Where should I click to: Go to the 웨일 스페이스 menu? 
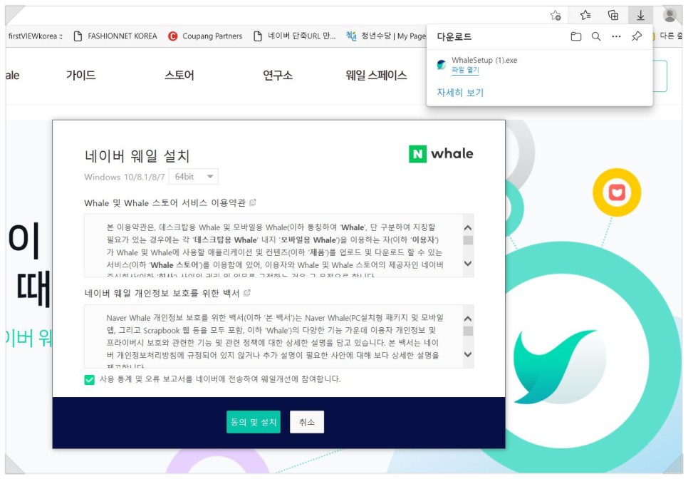pos(376,75)
